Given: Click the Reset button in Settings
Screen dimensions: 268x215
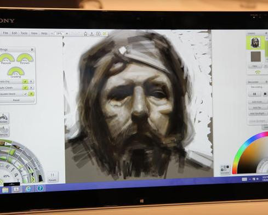Looking at the screenshot, I should click(16, 100).
